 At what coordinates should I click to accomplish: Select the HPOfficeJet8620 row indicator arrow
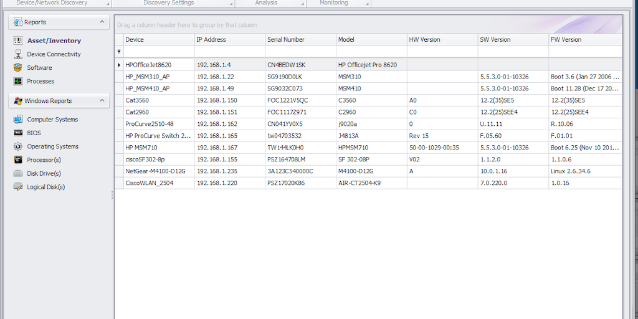pos(119,65)
